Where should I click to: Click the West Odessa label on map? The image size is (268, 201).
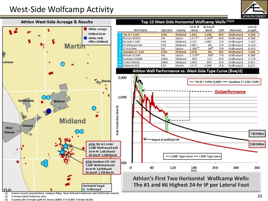pyautogui.click(x=9, y=130)
